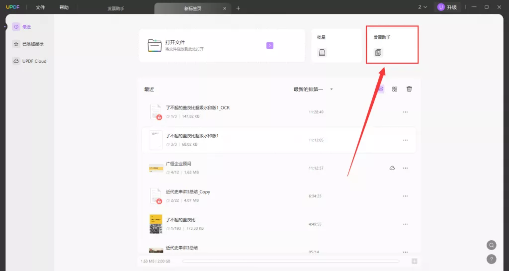Click the 广恒企业顾问 thumbnail
The width and height of the screenshot is (509, 271).
coord(156,168)
